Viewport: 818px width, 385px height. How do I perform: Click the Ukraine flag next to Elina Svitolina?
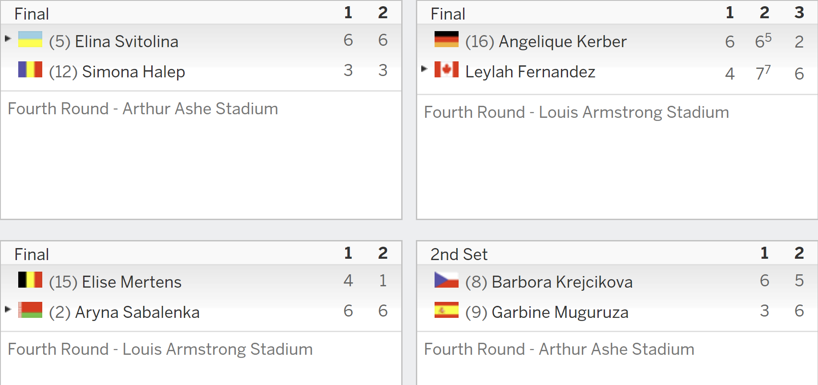(30, 39)
